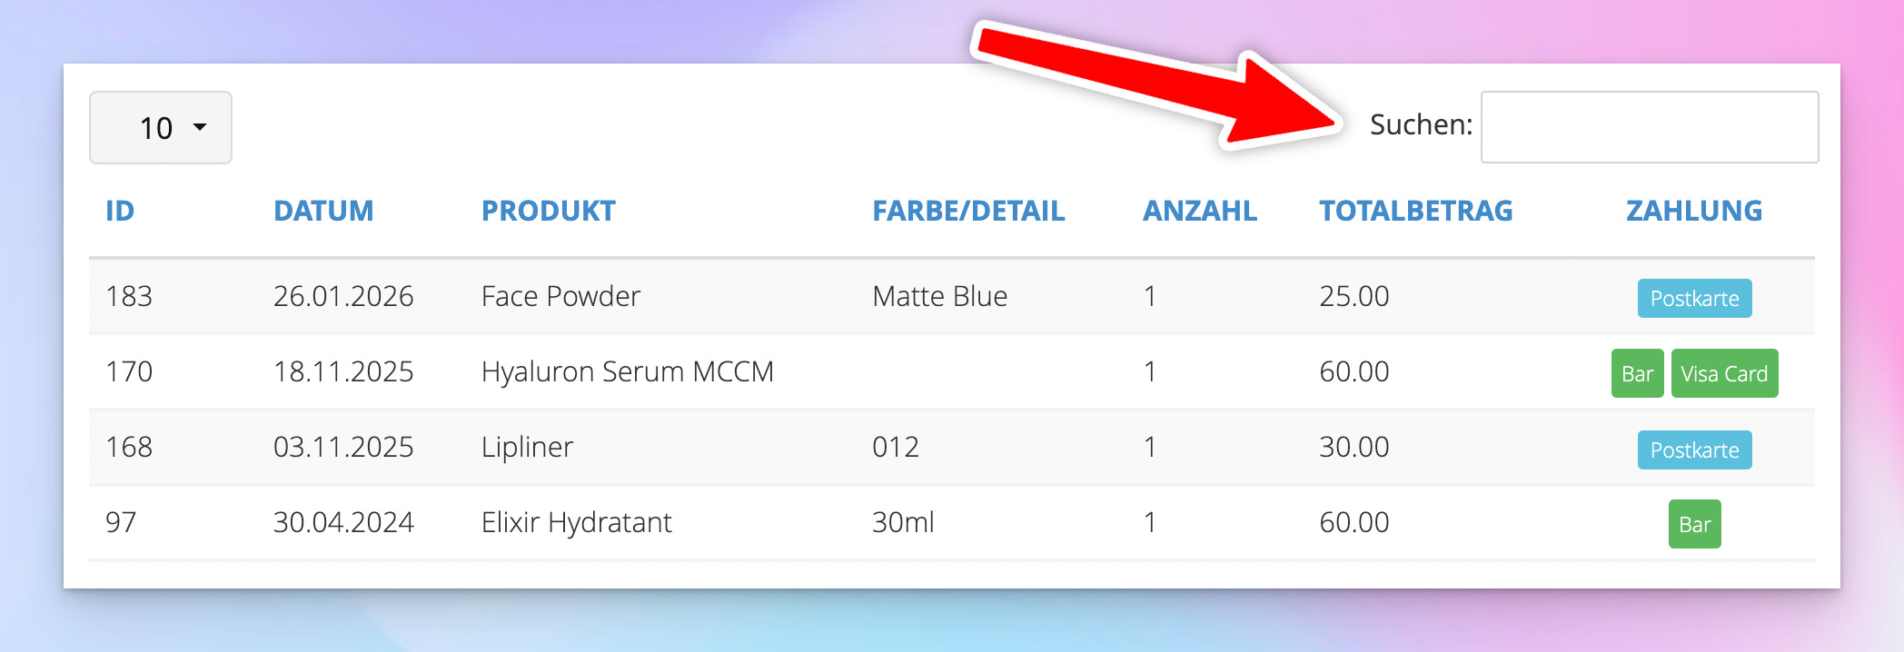
Task: Click order ID 183 cell
Action: 129,296
